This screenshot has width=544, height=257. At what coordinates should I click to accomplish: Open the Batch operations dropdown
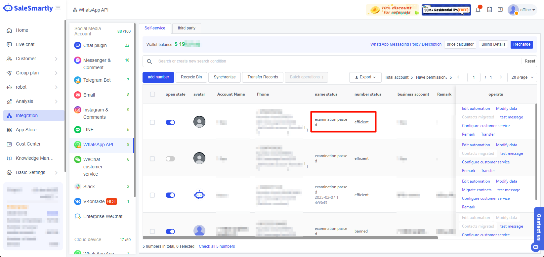coord(306,77)
